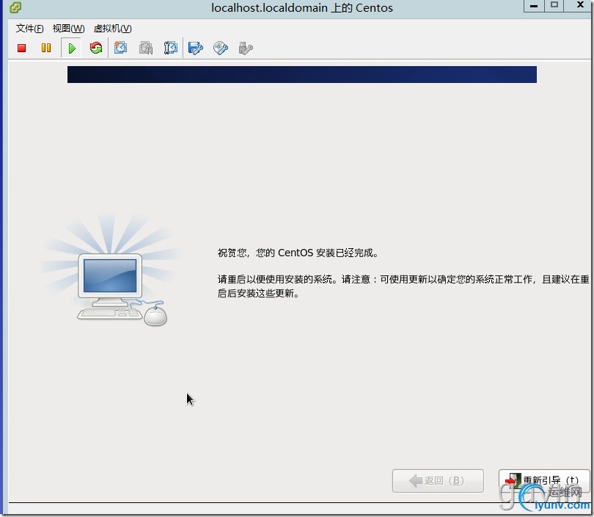The height and width of the screenshot is (517, 594).
Task: Click the computer illustration image
Action: 111,271
